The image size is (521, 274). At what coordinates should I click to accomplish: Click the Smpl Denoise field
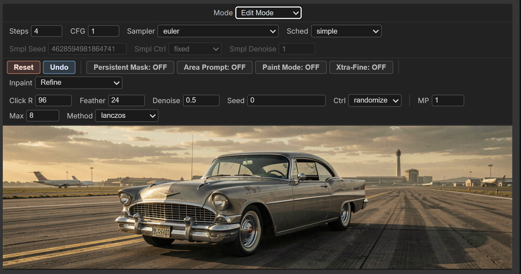[x=297, y=49]
